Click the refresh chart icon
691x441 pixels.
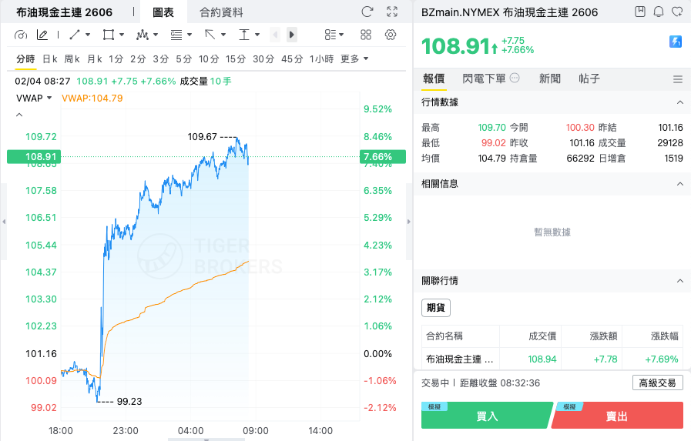[367, 12]
